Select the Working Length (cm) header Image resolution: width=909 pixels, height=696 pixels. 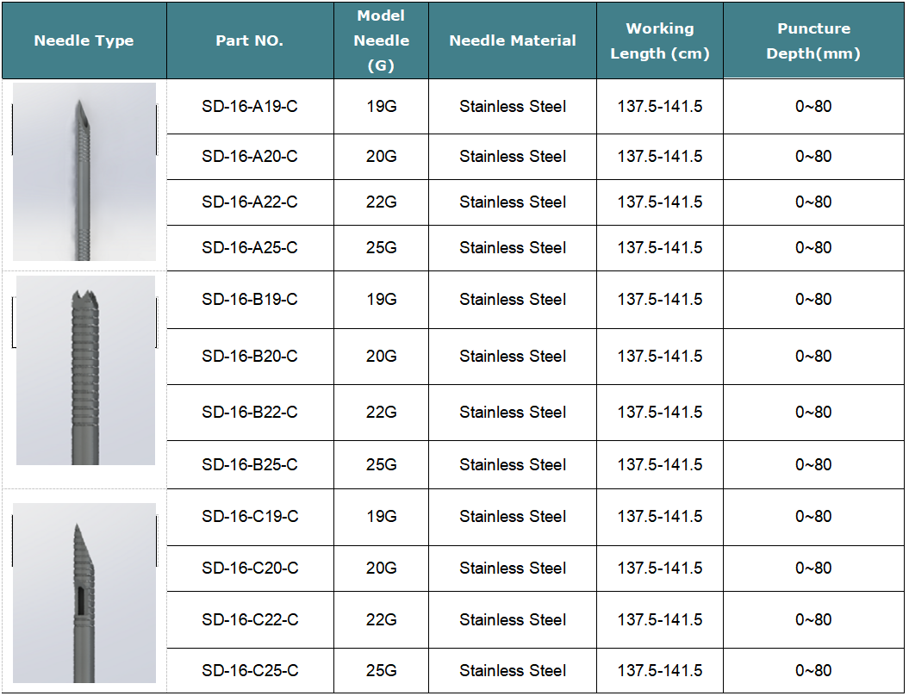(660, 40)
